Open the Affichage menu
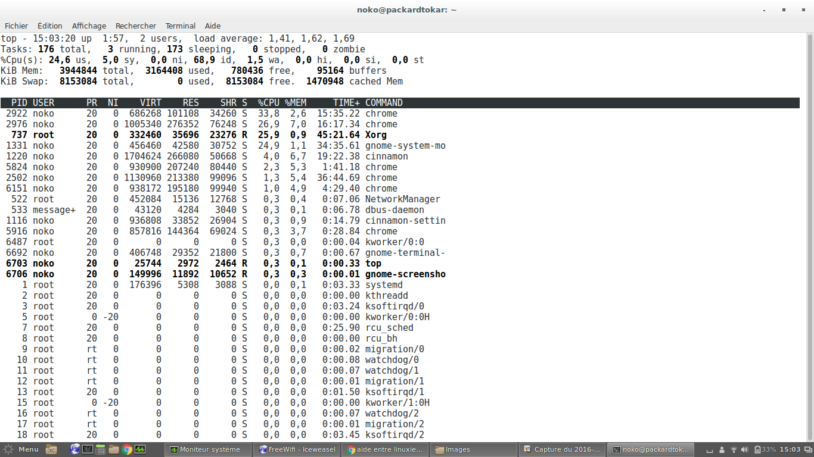814x457 pixels. [x=89, y=26]
